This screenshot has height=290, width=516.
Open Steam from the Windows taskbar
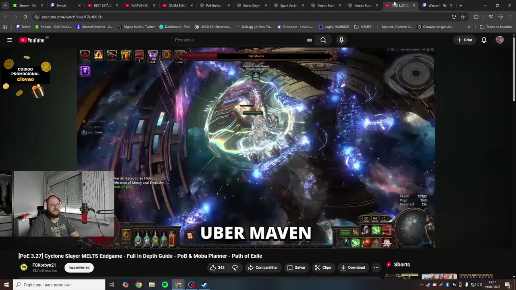point(204,285)
